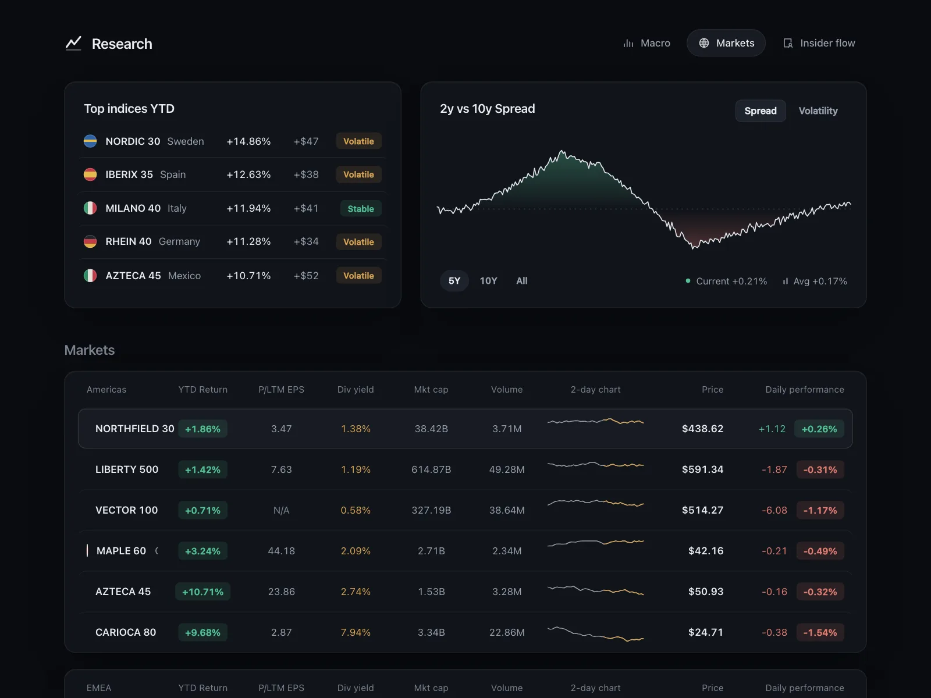This screenshot has width=931, height=698.
Task: Click the +0.71% YTD badge for VECTOR 100
Action: coord(202,510)
